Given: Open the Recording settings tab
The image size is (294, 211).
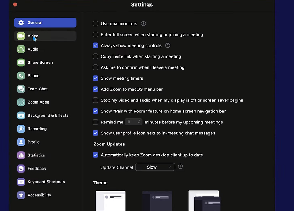Looking at the screenshot, I should click(45, 129).
